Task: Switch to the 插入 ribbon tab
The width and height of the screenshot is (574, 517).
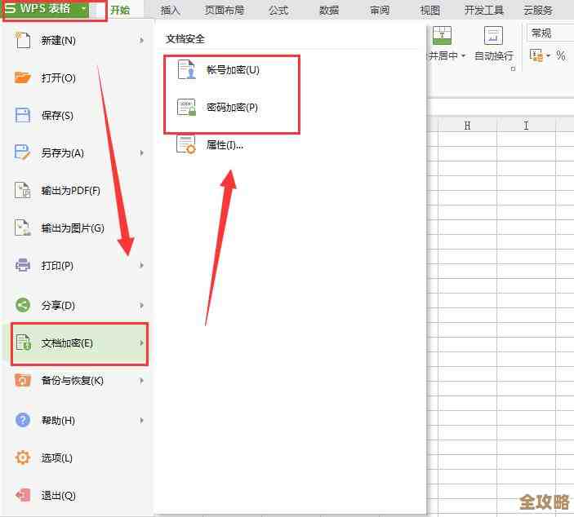Action: [170, 10]
